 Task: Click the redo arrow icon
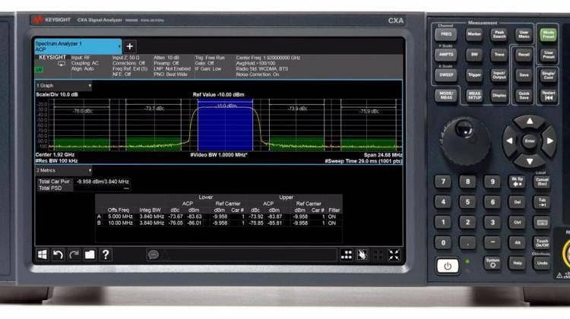74,254
